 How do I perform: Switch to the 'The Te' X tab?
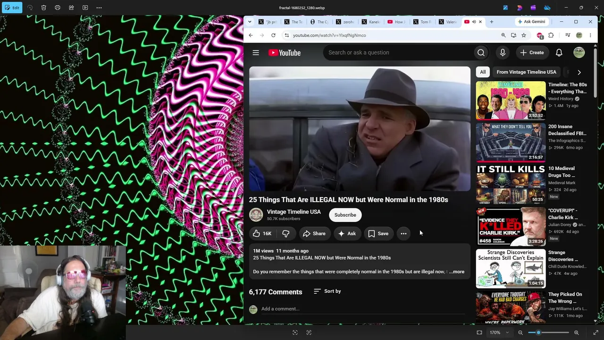[294, 22]
